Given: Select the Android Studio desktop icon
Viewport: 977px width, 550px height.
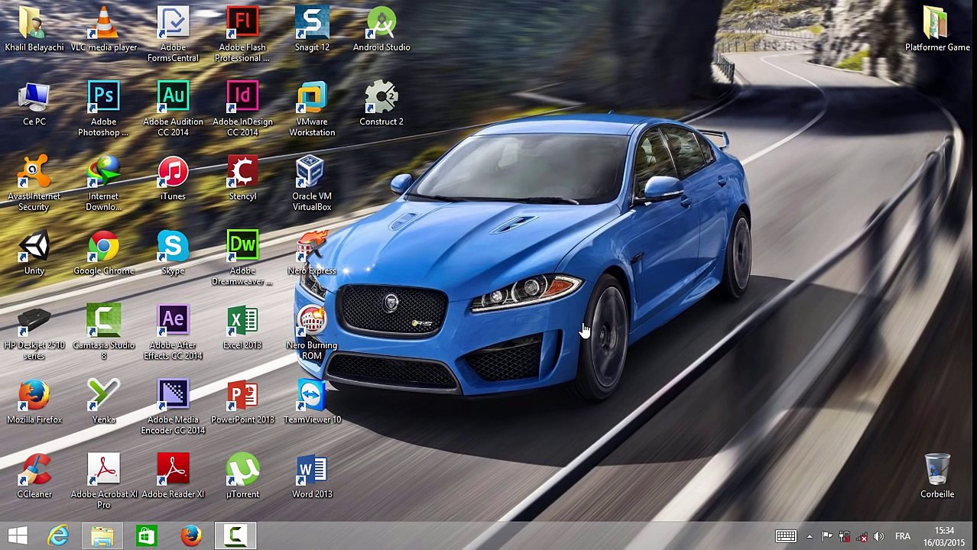Looking at the screenshot, I should point(381,24).
